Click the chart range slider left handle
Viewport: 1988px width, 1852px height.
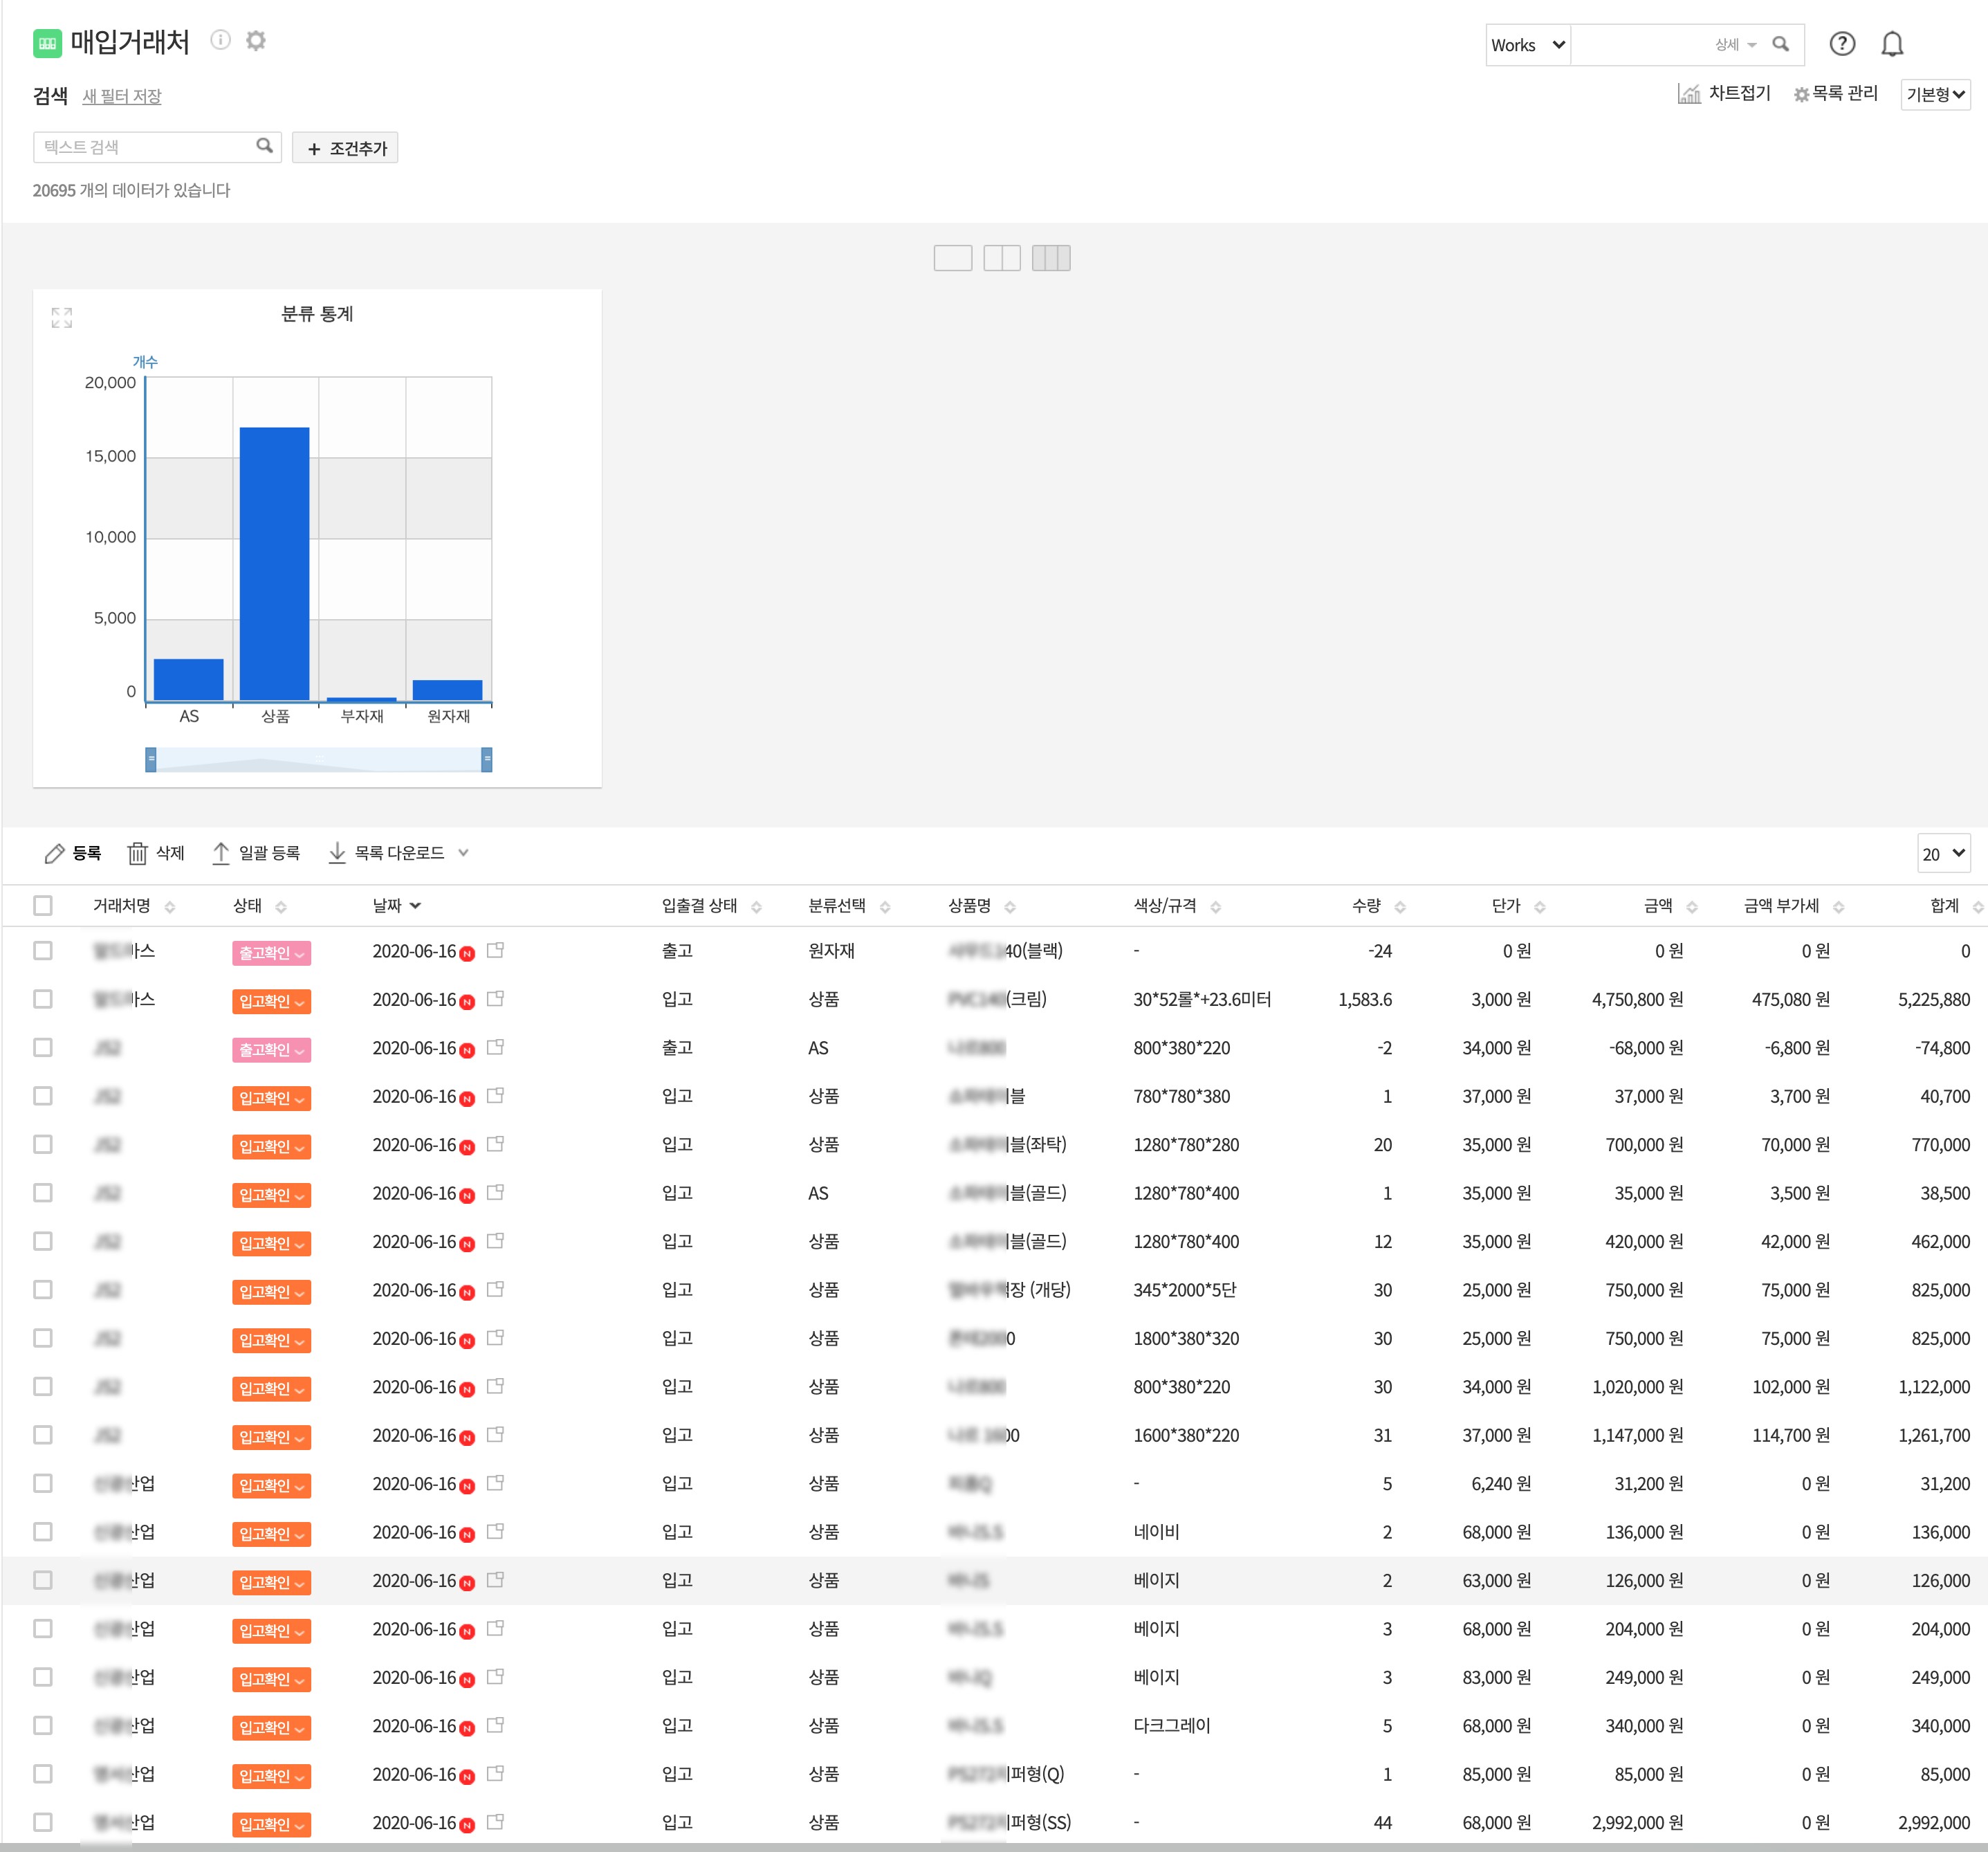pos(151,759)
